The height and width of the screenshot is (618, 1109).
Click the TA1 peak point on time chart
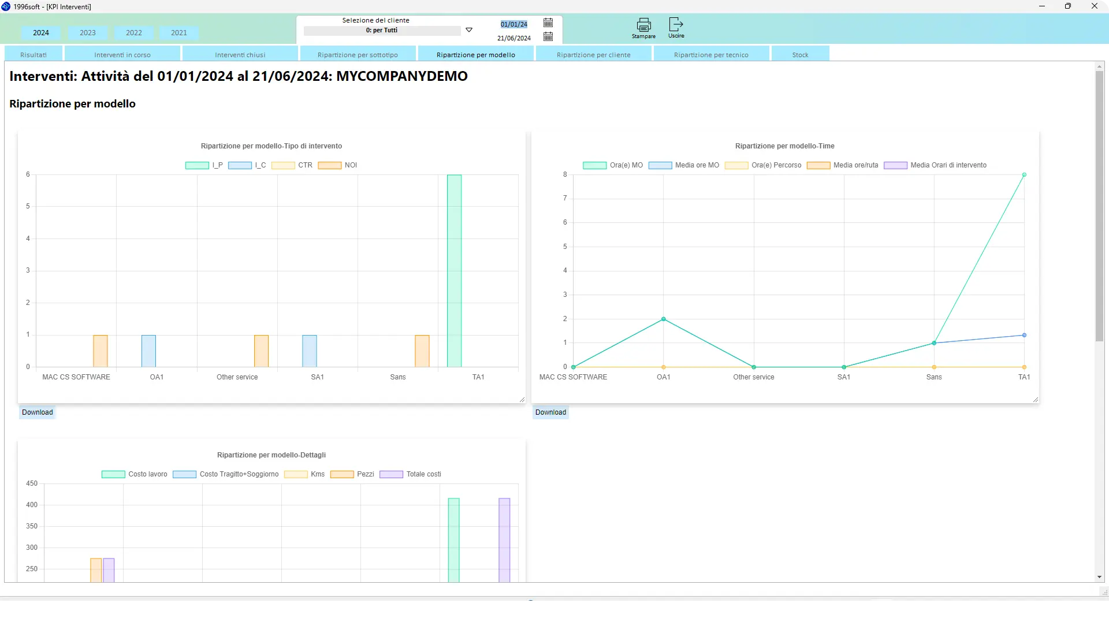(1024, 174)
